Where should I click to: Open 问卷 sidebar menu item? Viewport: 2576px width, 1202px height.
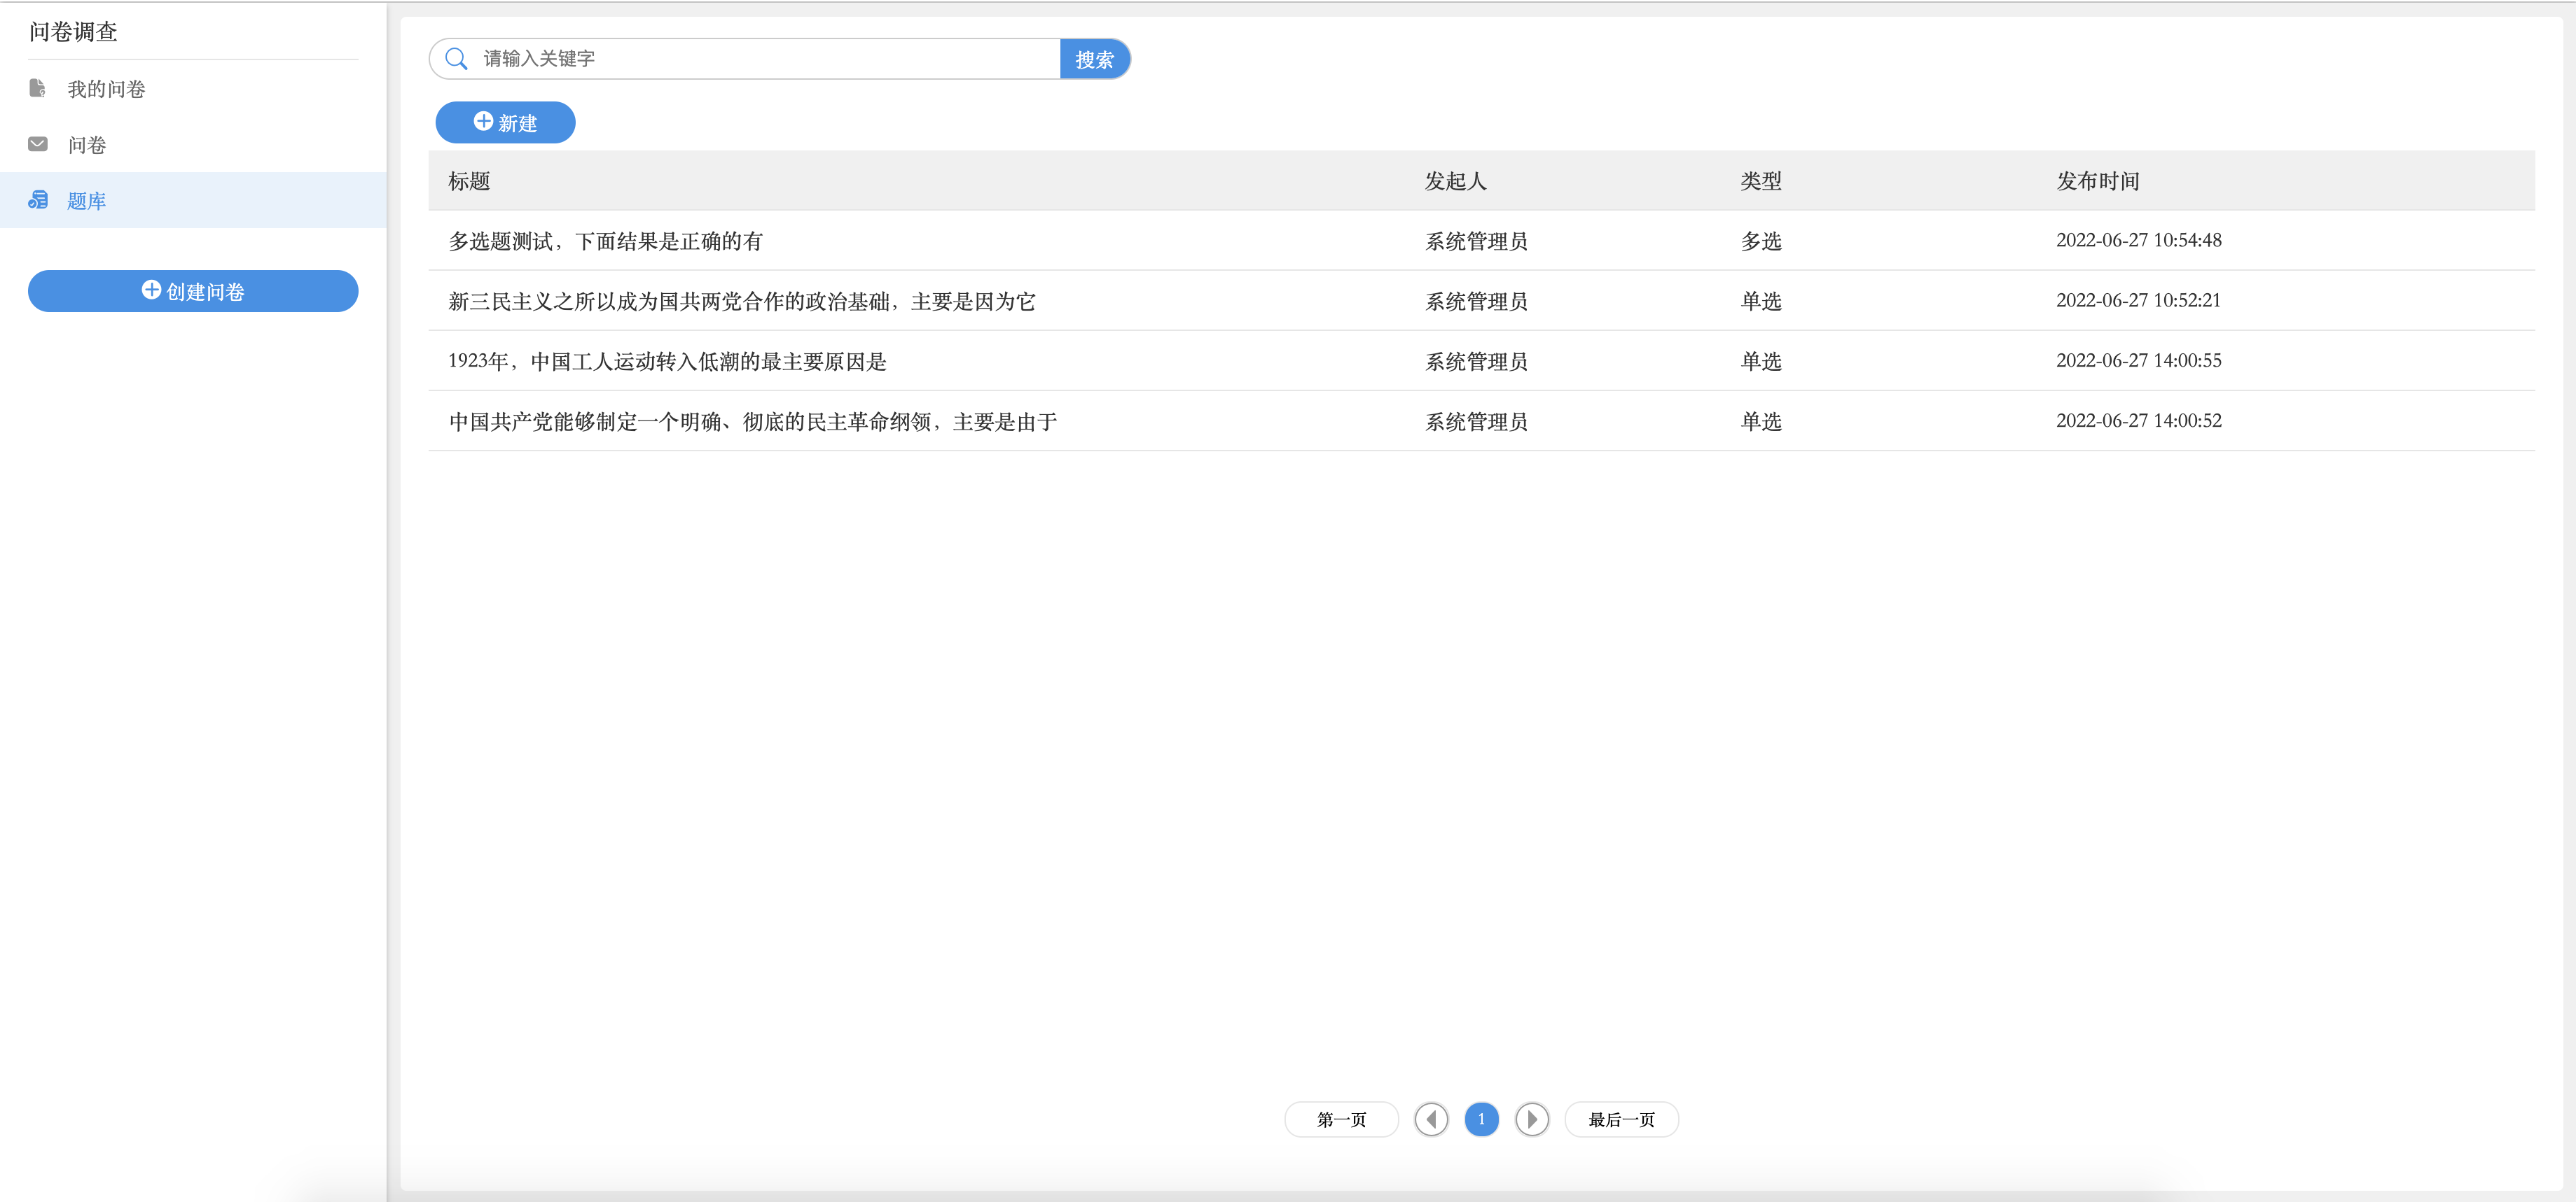(87, 145)
